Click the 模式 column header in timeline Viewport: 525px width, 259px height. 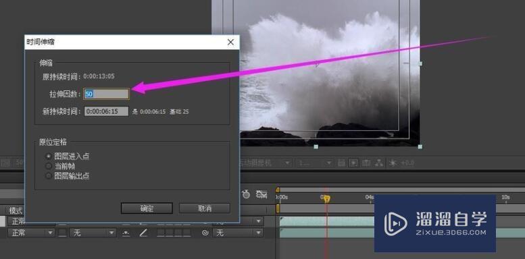[x=16, y=210]
